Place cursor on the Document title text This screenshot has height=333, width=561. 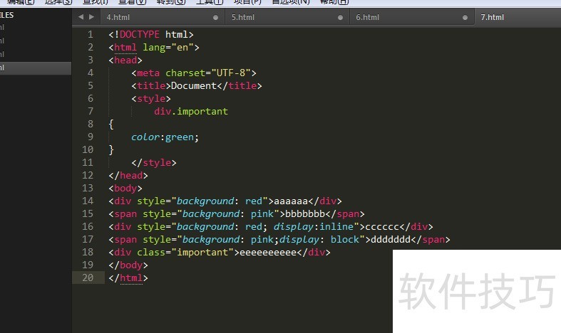click(194, 86)
